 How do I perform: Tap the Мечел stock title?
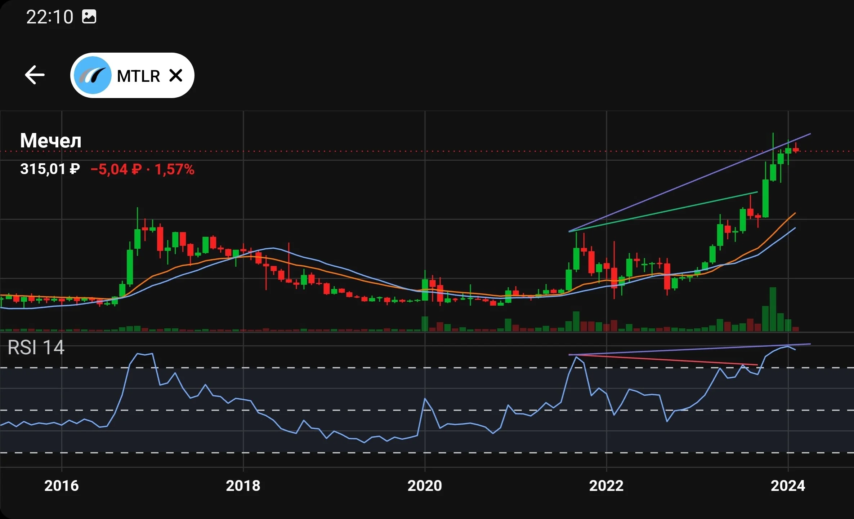[51, 140]
